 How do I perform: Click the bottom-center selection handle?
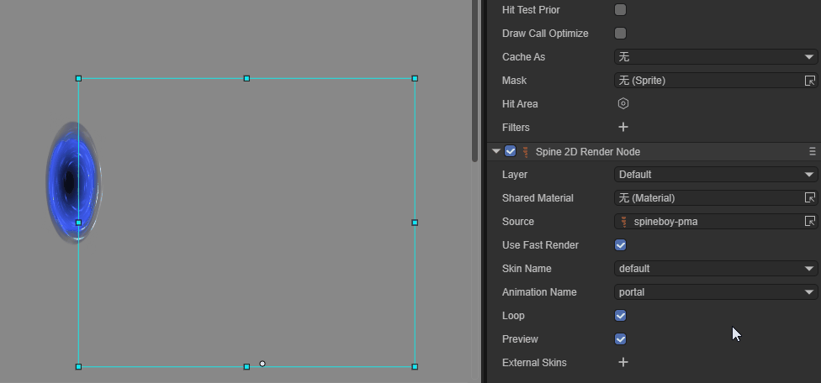(246, 367)
